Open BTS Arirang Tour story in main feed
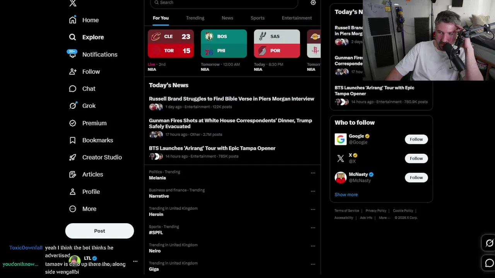Viewport: 495px width, 278px height. (212, 148)
